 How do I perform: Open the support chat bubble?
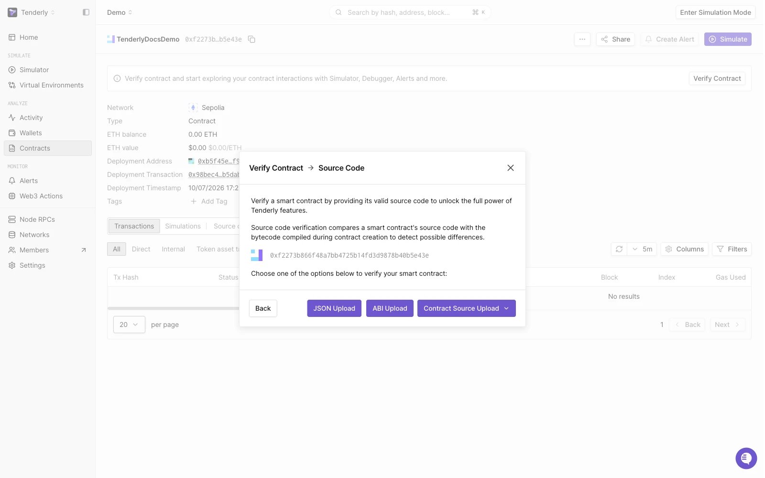tap(746, 458)
